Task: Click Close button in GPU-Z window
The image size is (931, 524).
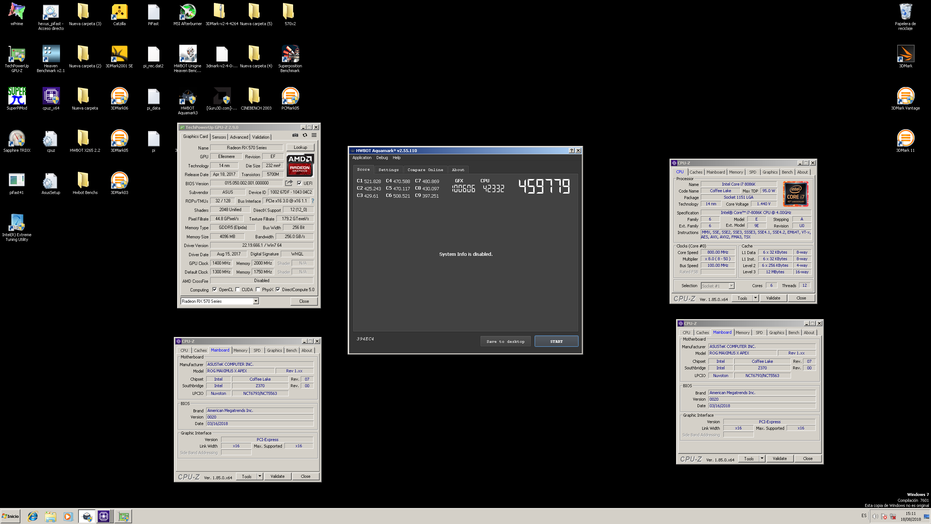Action: point(304,301)
